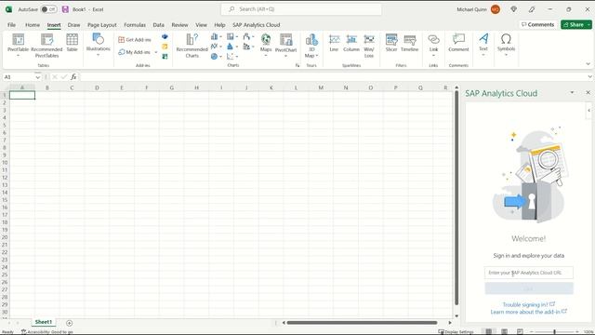Insert a Timeline filter
Screen dimensions: 595x335
(409, 43)
